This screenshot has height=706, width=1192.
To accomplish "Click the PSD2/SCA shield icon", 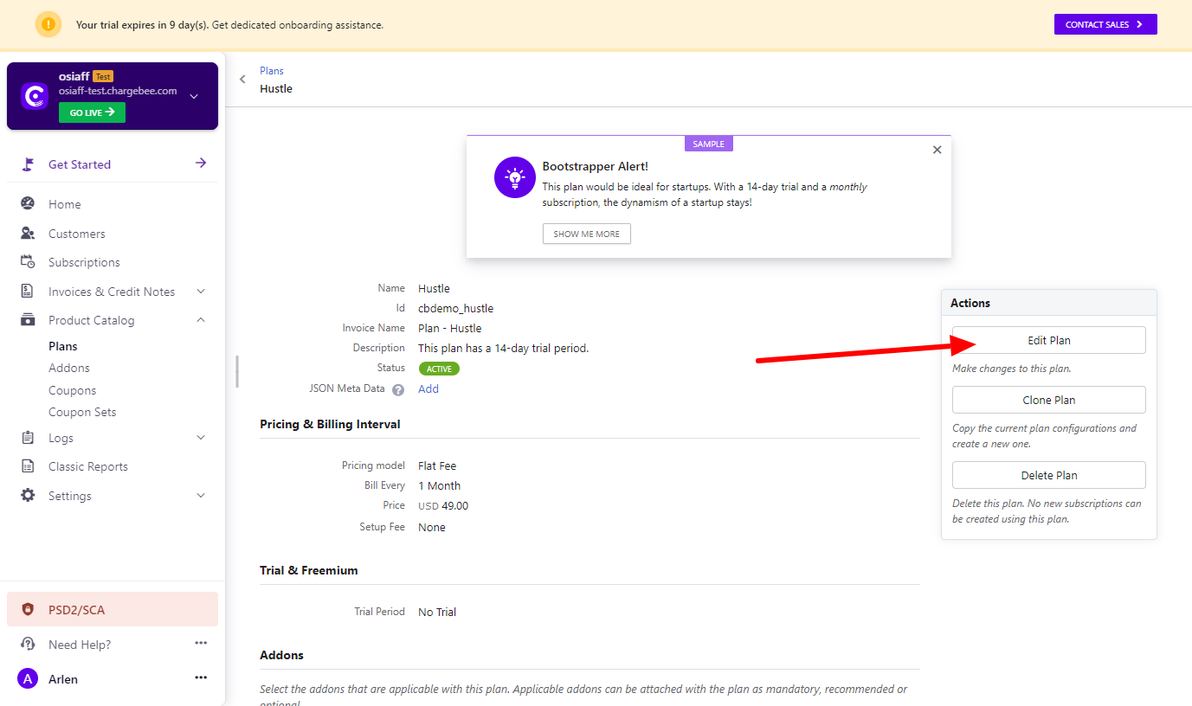I will 28,610.
